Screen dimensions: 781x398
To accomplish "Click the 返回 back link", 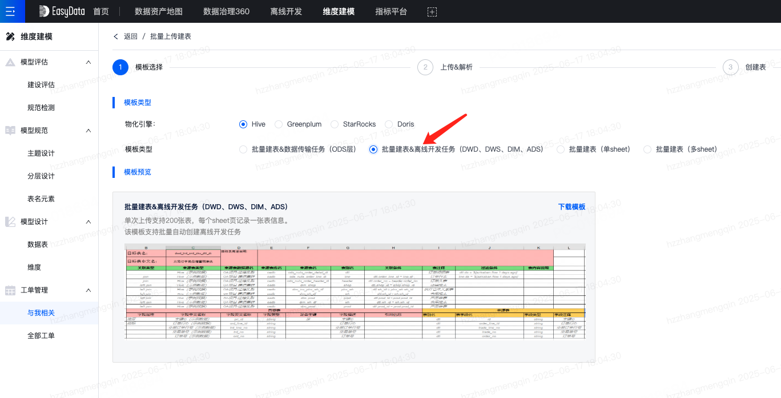I will click(131, 36).
